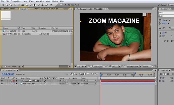
Task: Select the Rotation tool
Action: (15, 5)
